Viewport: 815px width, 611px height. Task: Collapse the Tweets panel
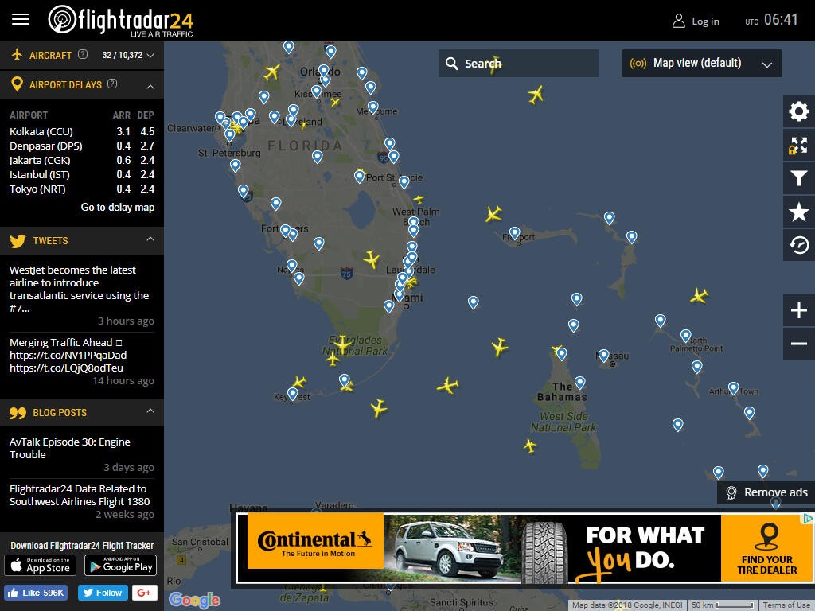click(150, 239)
